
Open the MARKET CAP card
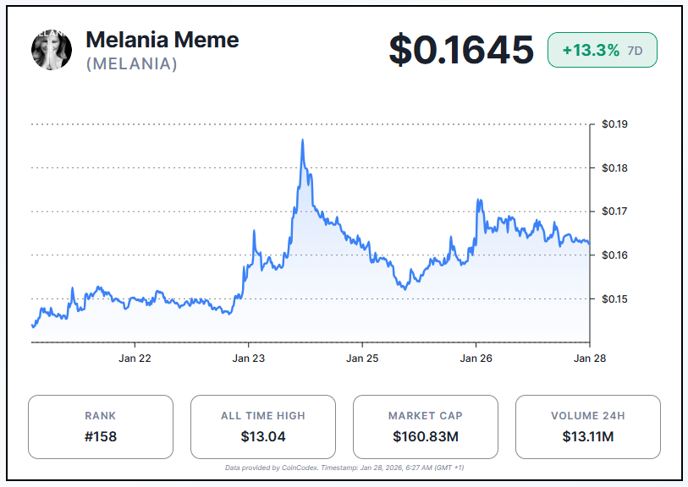point(425,427)
